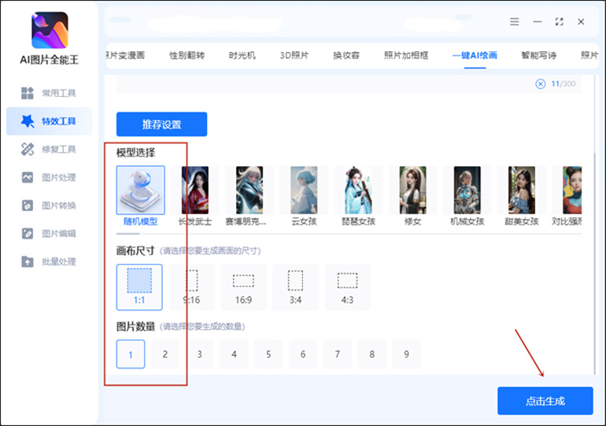Set image quantity to 5
606x426 pixels.
[268, 354]
